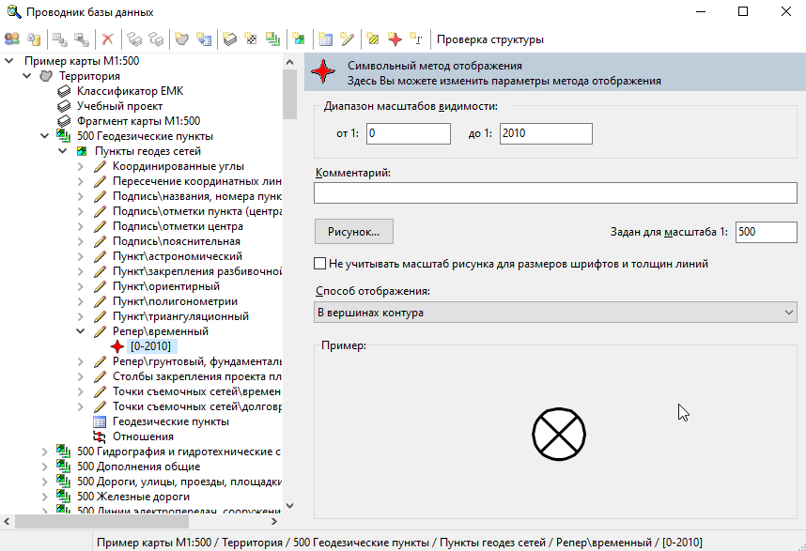This screenshot has height=551, width=806.
Task: Click the pencil icon beside Координированные углы
Action: click(100, 166)
